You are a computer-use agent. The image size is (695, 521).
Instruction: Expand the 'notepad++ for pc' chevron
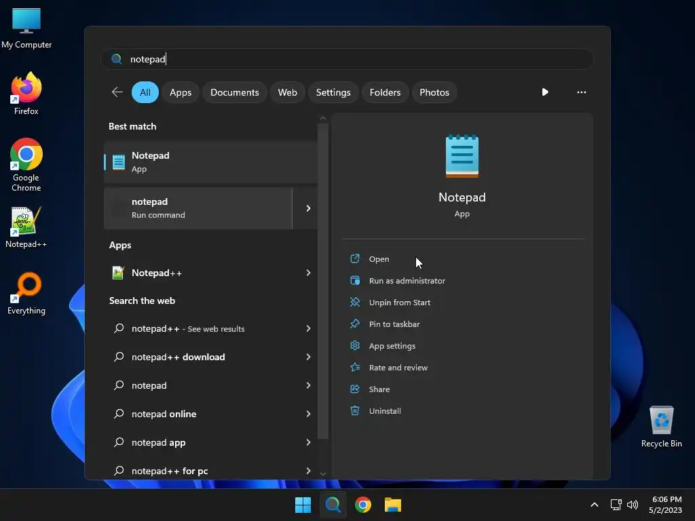308,471
